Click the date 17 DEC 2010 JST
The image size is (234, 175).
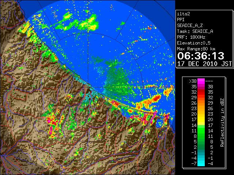pyautogui.click(x=204, y=64)
